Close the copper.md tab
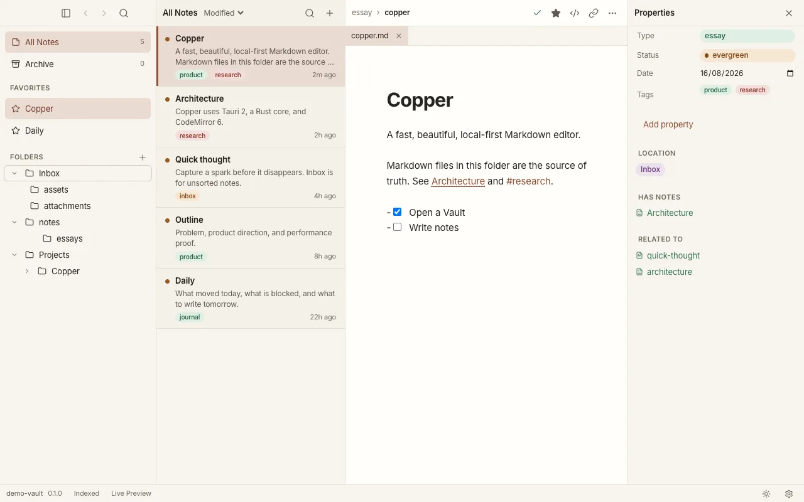Image resolution: width=804 pixels, height=502 pixels. click(399, 36)
